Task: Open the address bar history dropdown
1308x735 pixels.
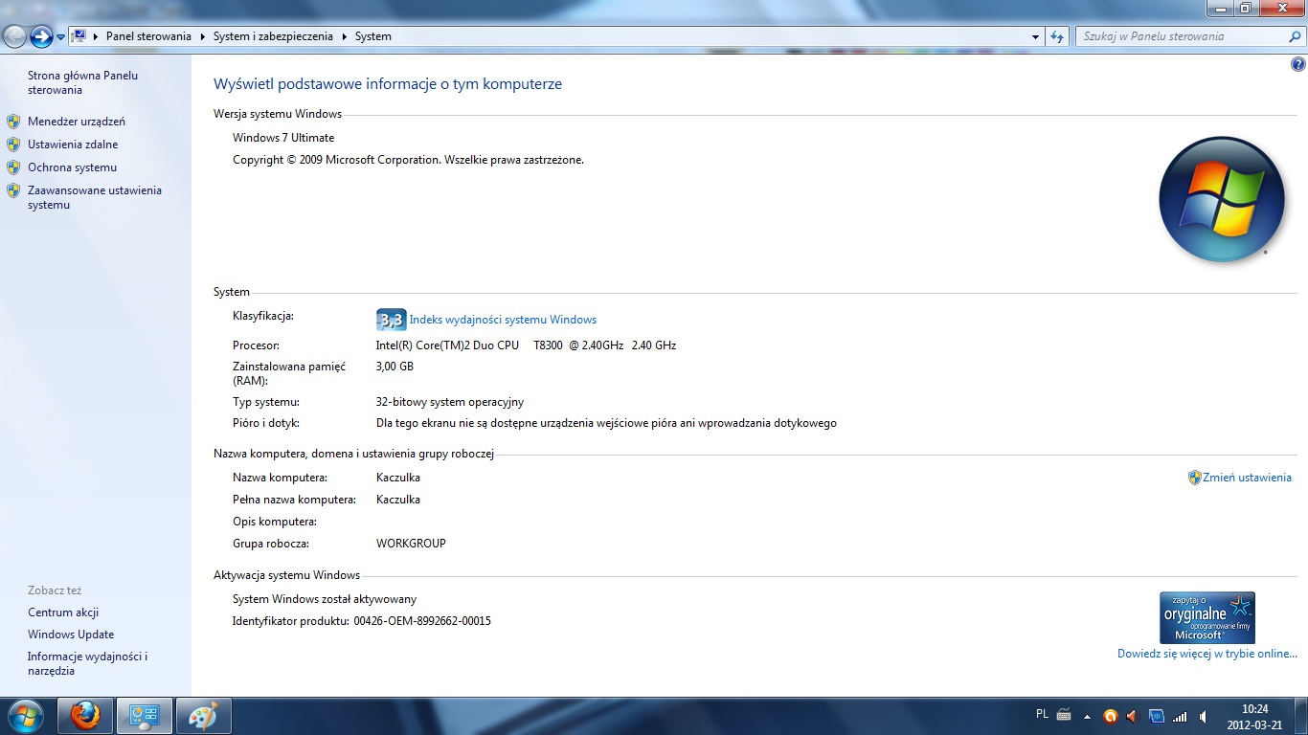Action: coord(1036,36)
